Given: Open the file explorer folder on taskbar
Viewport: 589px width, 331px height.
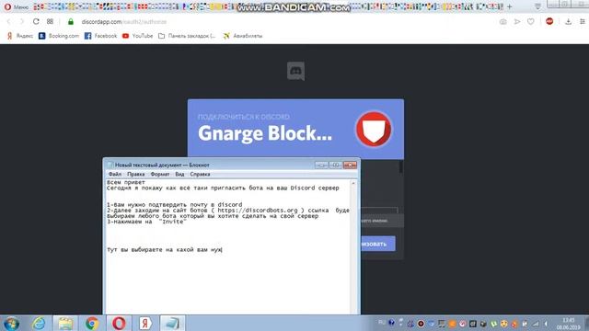Looking at the screenshot, I should [x=65, y=324].
